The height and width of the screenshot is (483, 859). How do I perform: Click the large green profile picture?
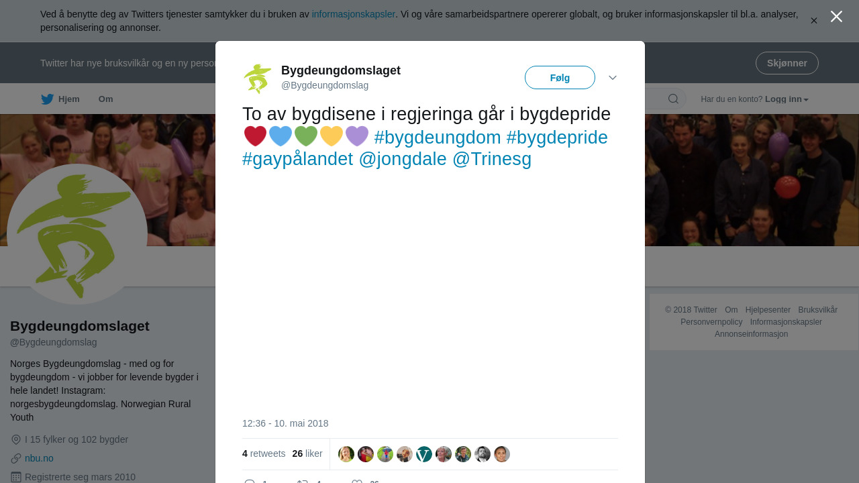pyautogui.click(x=77, y=234)
